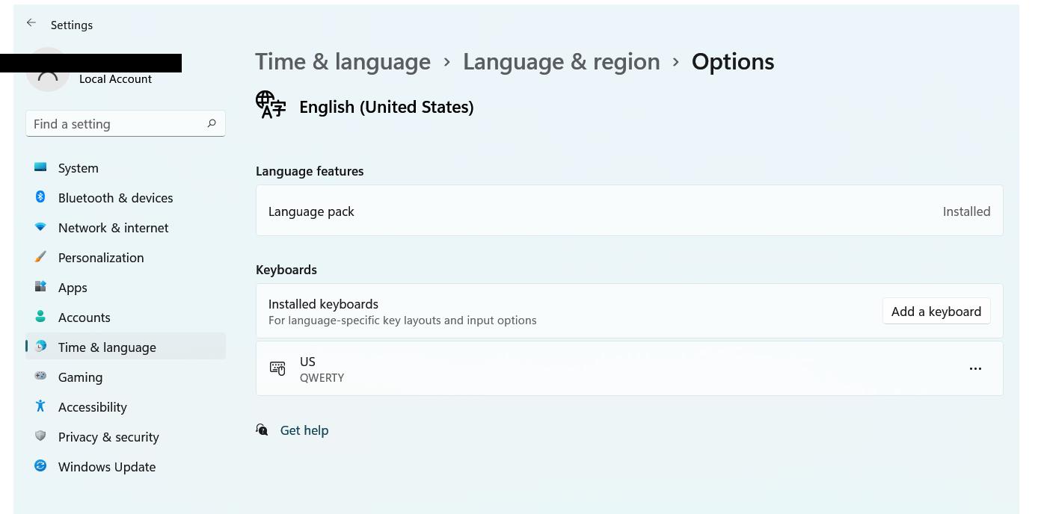Click the user profile avatar
The image size is (1044, 514).
coord(48,69)
